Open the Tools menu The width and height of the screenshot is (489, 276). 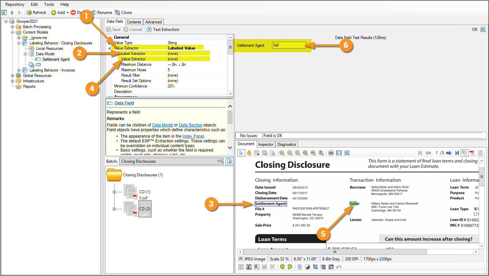(49, 4)
